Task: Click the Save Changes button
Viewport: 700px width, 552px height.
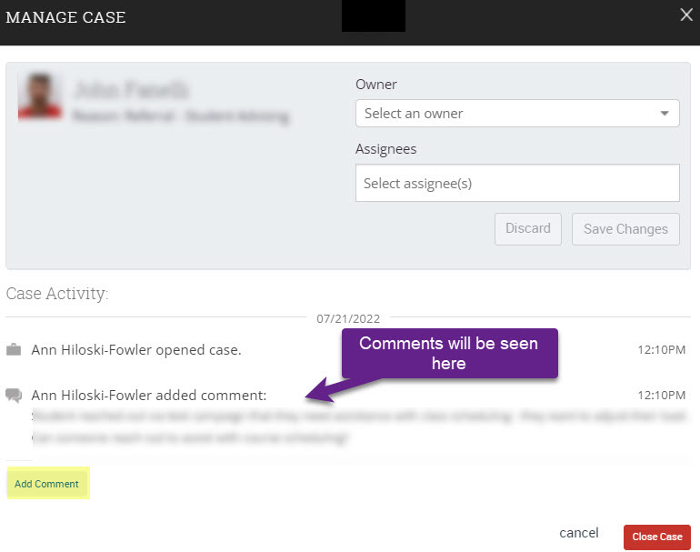Action: 625,229
